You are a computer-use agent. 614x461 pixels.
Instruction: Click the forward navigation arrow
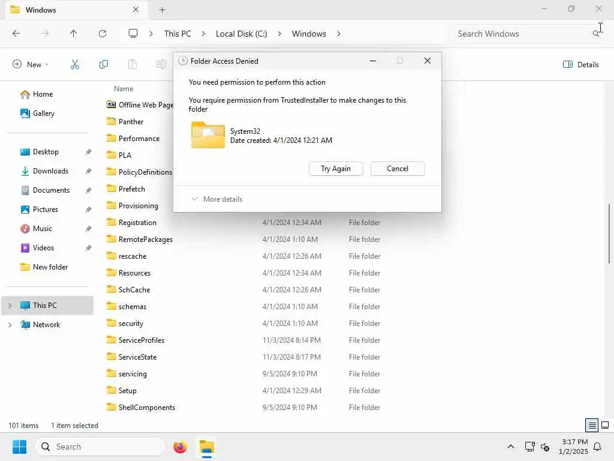(45, 34)
